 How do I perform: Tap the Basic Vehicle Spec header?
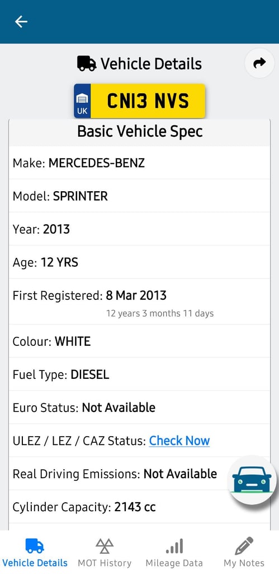[x=140, y=132]
